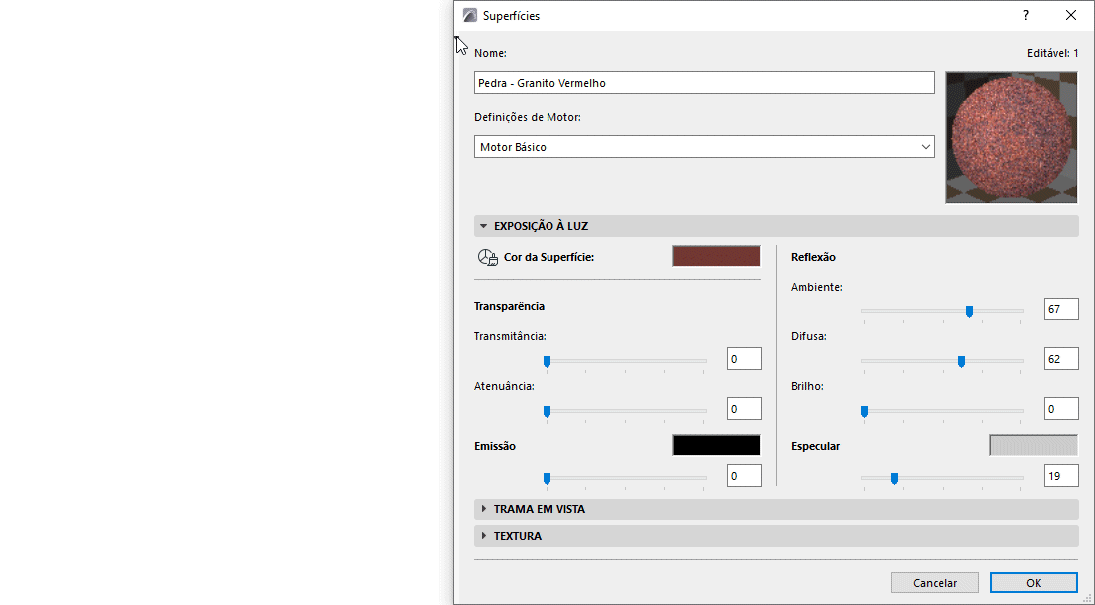Edit the surface name Pedra - Granito Vermelho

pyautogui.click(x=704, y=82)
